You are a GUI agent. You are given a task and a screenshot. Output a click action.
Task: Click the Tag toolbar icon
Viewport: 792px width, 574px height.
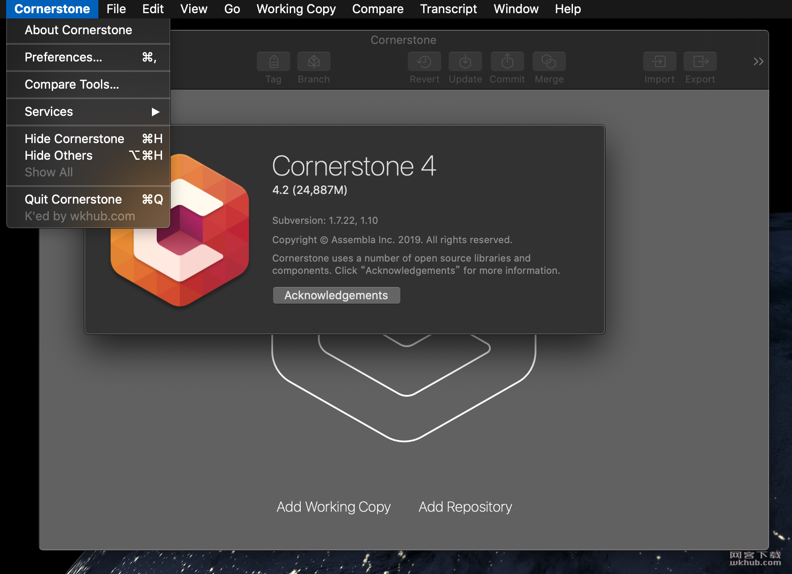(x=274, y=61)
